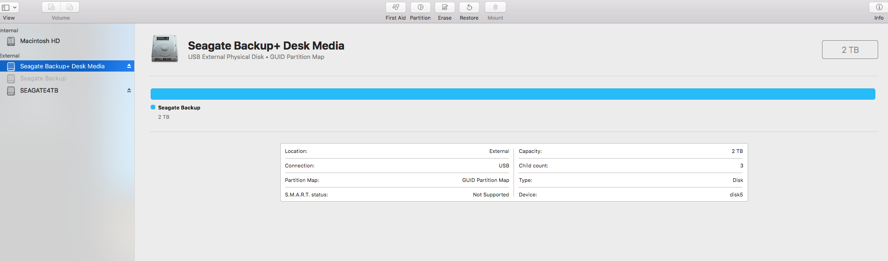The width and height of the screenshot is (888, 261).
Task: Click the External section header
Action: (x=10, y=56)
